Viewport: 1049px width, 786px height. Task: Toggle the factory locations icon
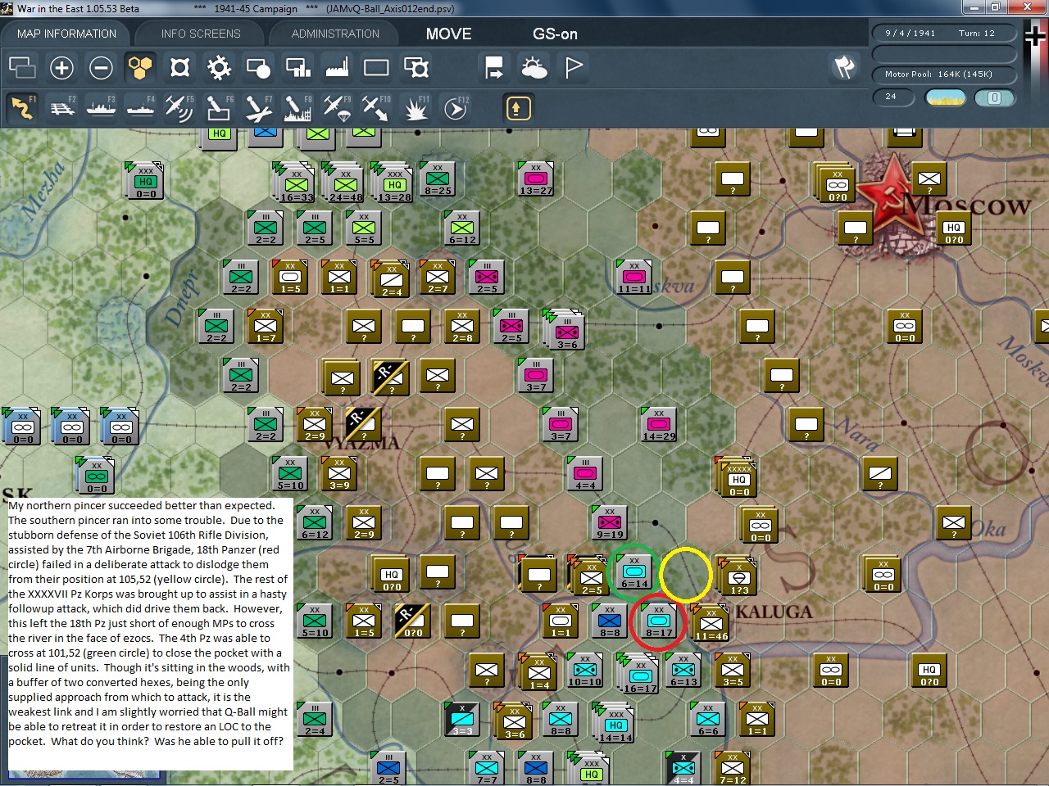coord(337,67)
